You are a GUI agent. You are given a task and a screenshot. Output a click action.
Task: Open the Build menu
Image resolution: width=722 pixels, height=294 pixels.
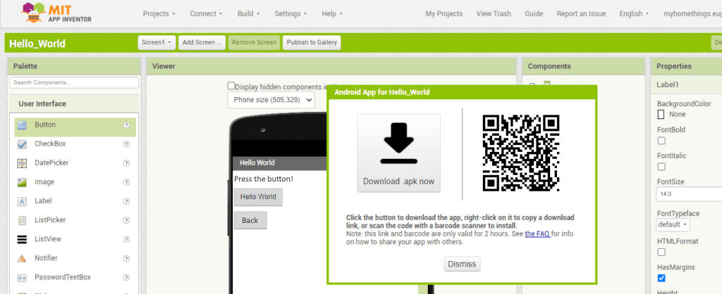249,14
